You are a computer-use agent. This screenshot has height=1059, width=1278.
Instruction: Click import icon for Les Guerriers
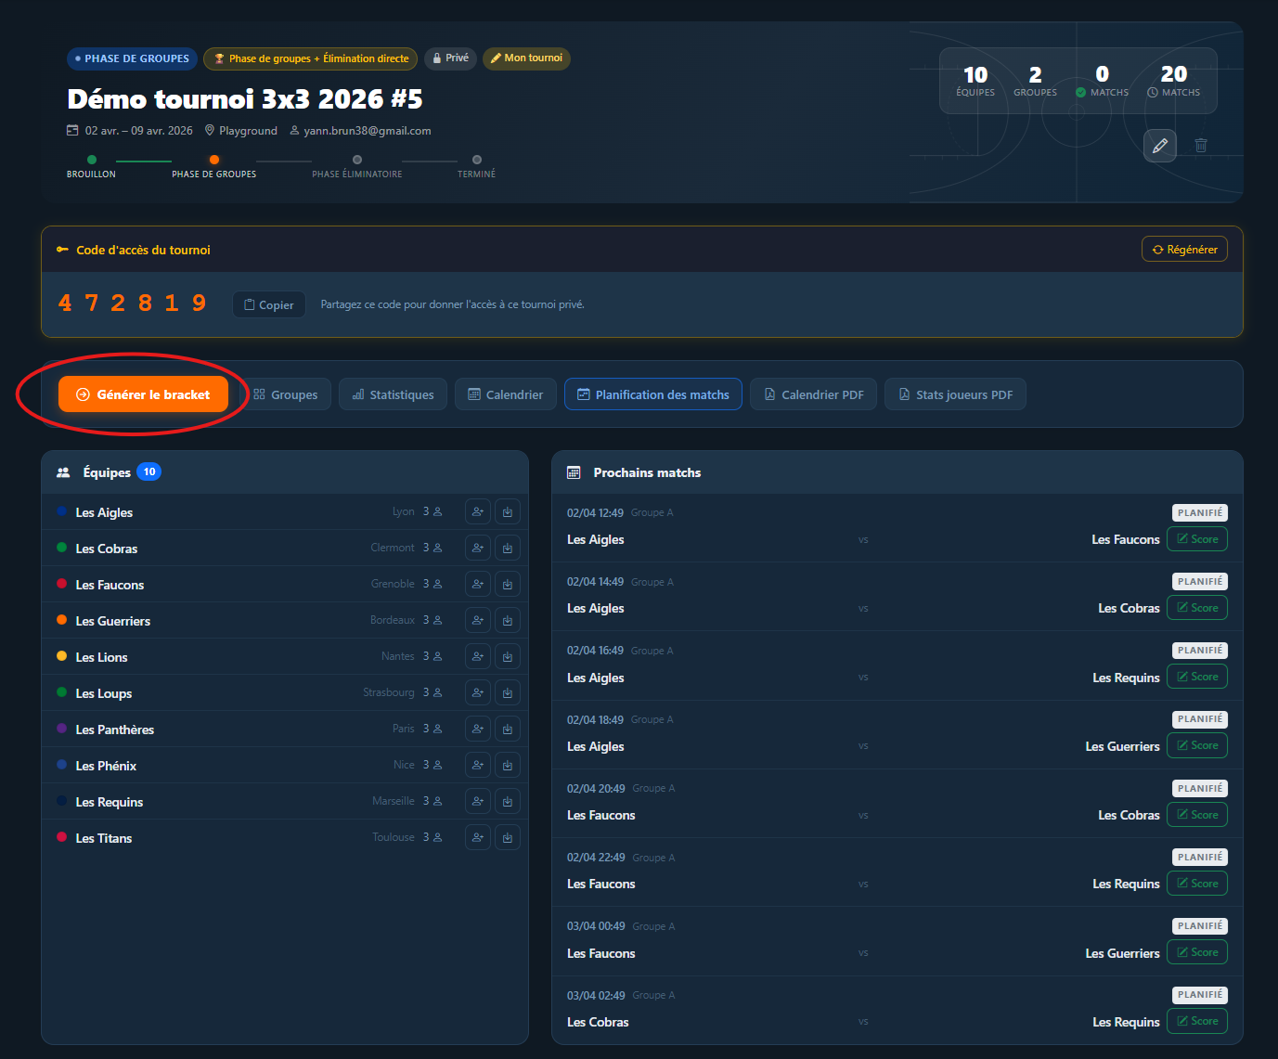click(508, 620)
